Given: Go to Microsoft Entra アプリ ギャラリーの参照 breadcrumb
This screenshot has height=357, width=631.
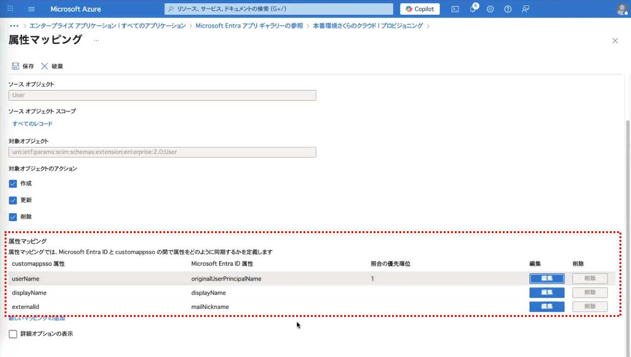Looking at the screenshot, I should pyautogui.click(x=249, y=26).
